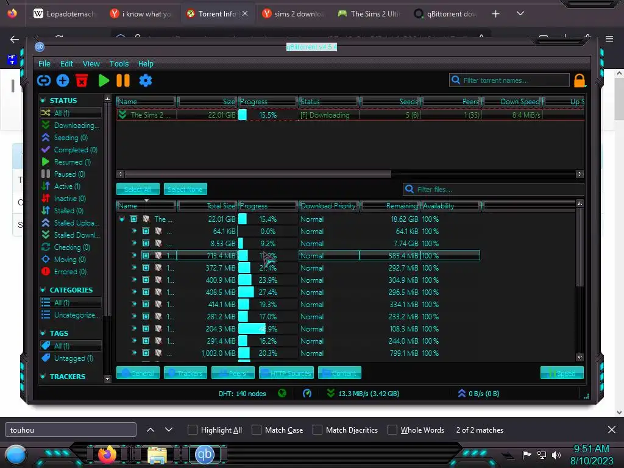Screen dimensions: 624x468
Task: Click the red Remove torrent icon
Action: click(82, 81)
